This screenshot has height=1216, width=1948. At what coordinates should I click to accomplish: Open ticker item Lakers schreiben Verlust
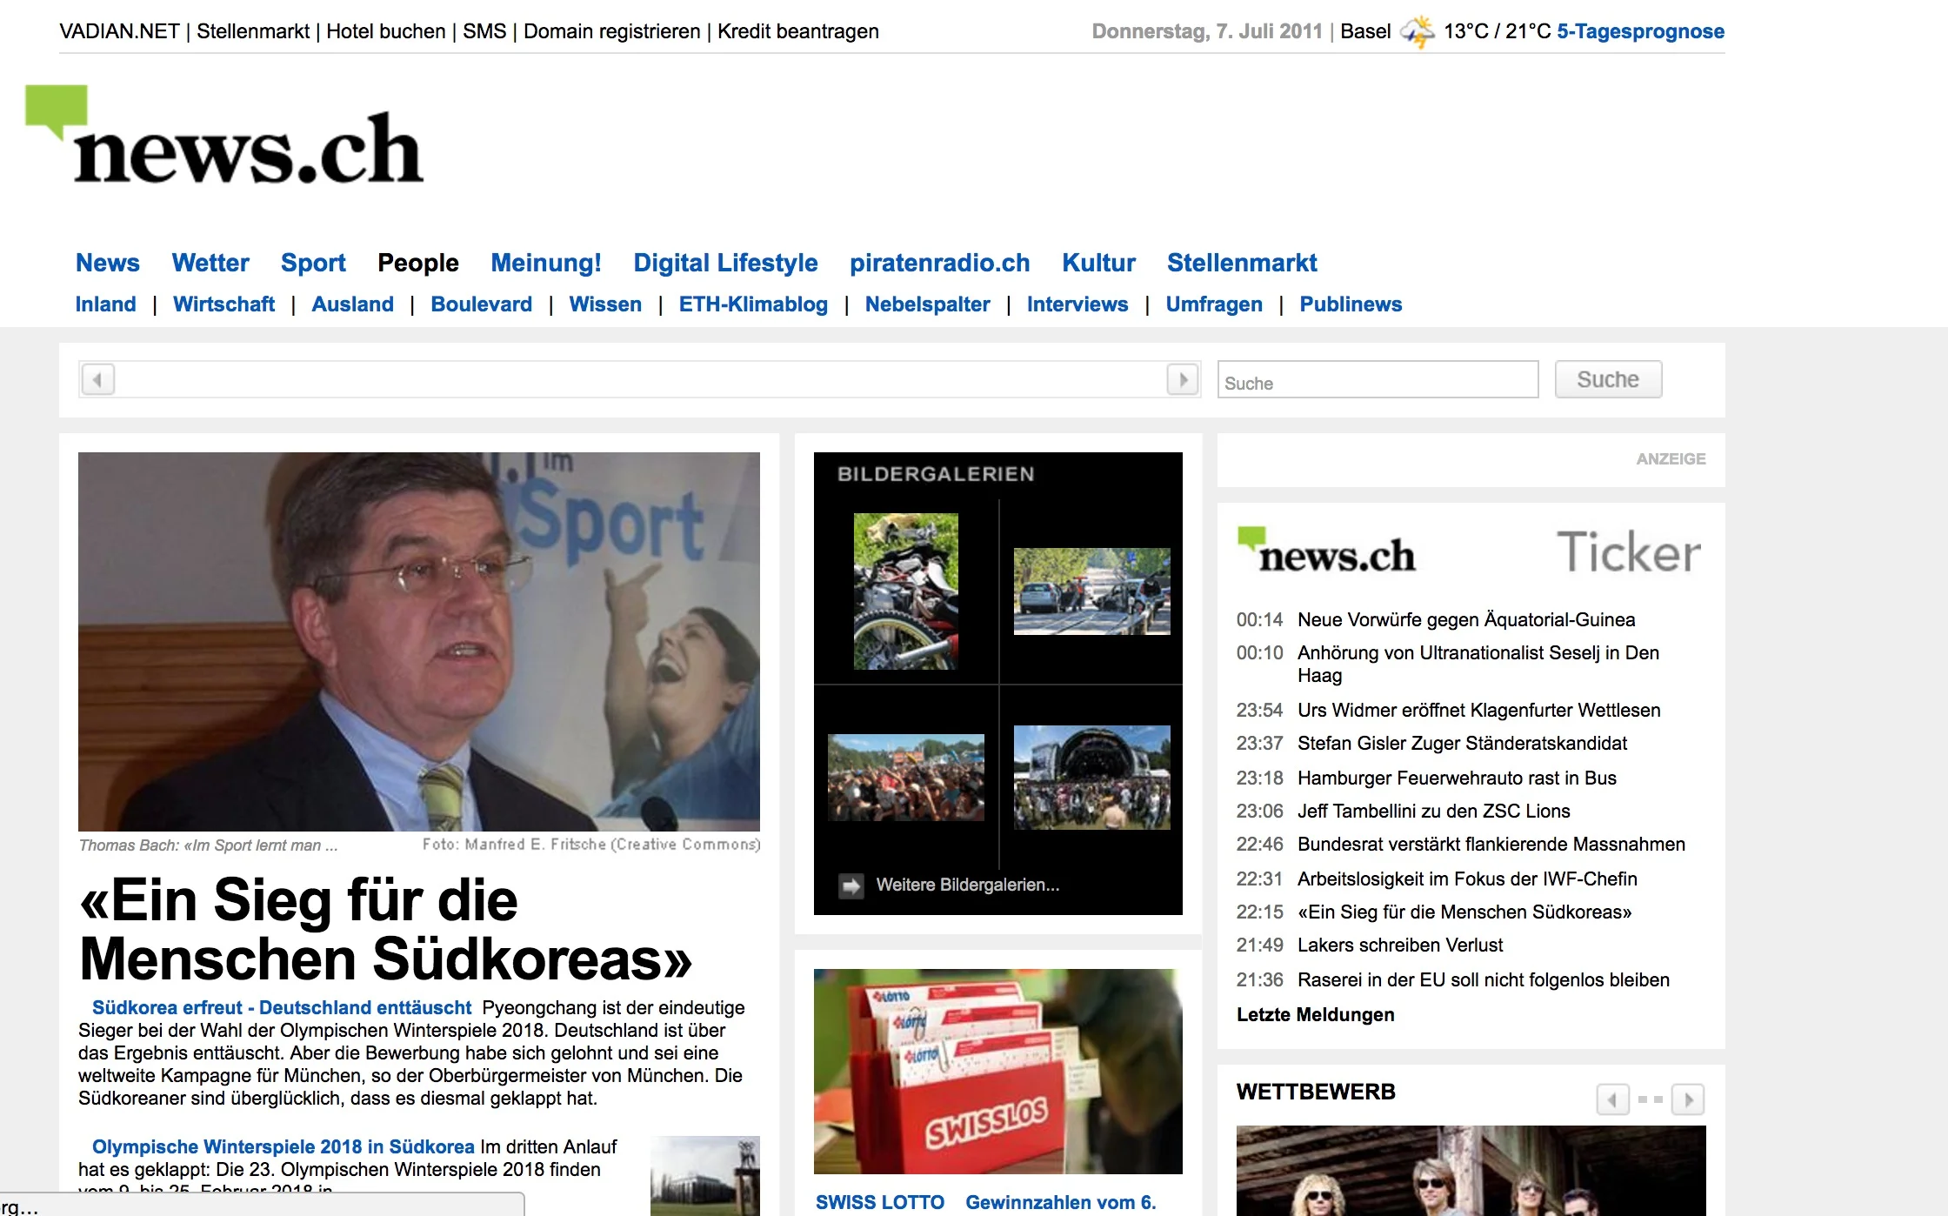1400,945
